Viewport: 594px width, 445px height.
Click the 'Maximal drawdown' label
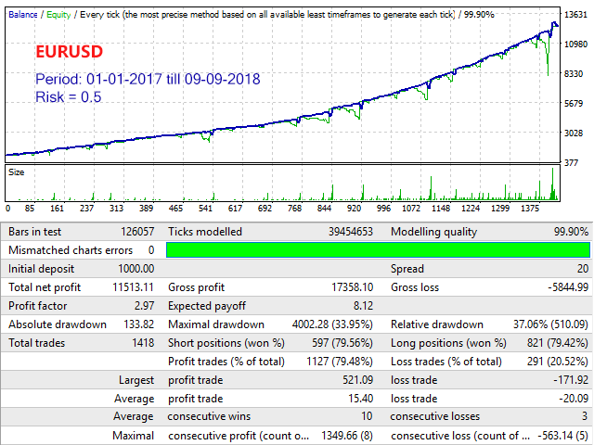click(x=216, y=324)
